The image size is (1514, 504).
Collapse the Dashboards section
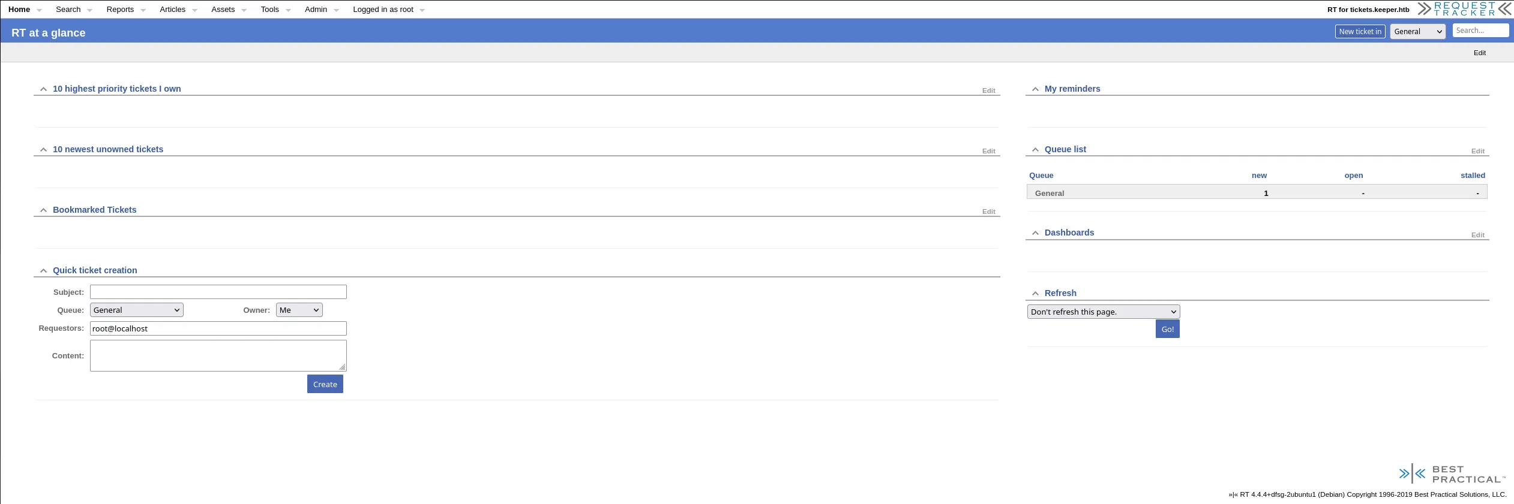click(1035, 233)
